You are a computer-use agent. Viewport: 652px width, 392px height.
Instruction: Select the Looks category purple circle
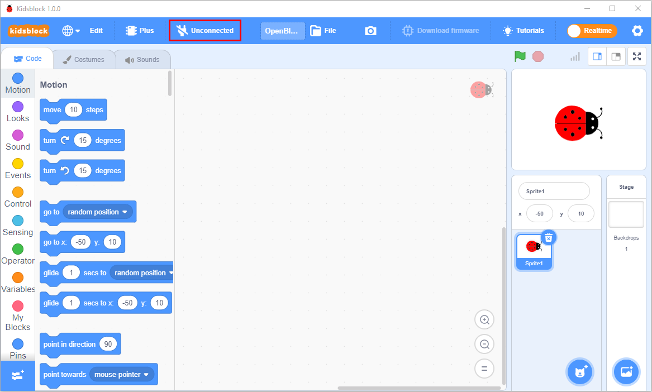18,107
